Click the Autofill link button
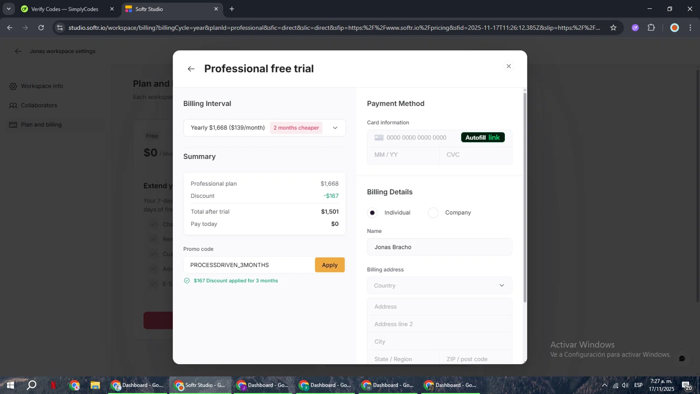 point(483,138)
